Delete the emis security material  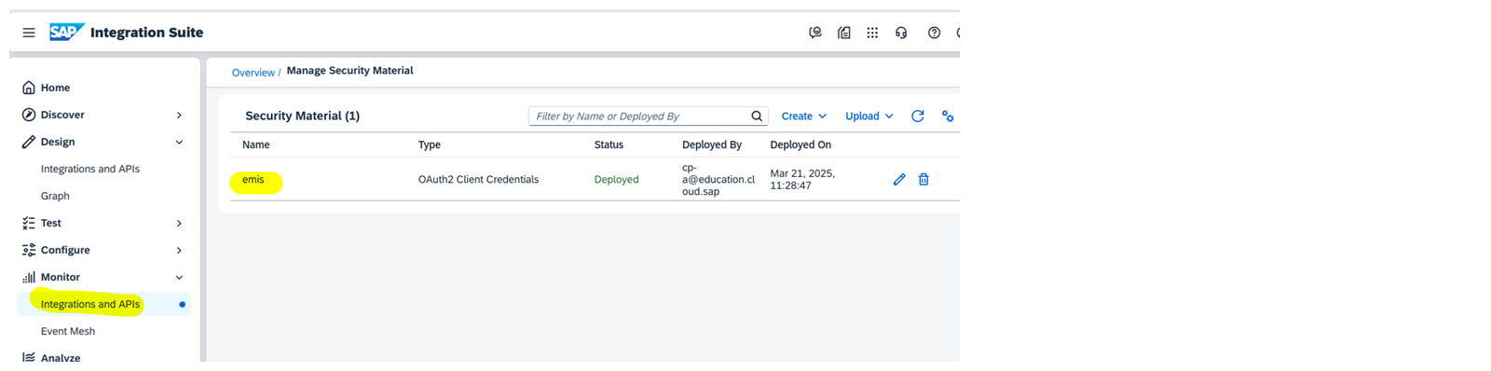click(x=923, y=179)
